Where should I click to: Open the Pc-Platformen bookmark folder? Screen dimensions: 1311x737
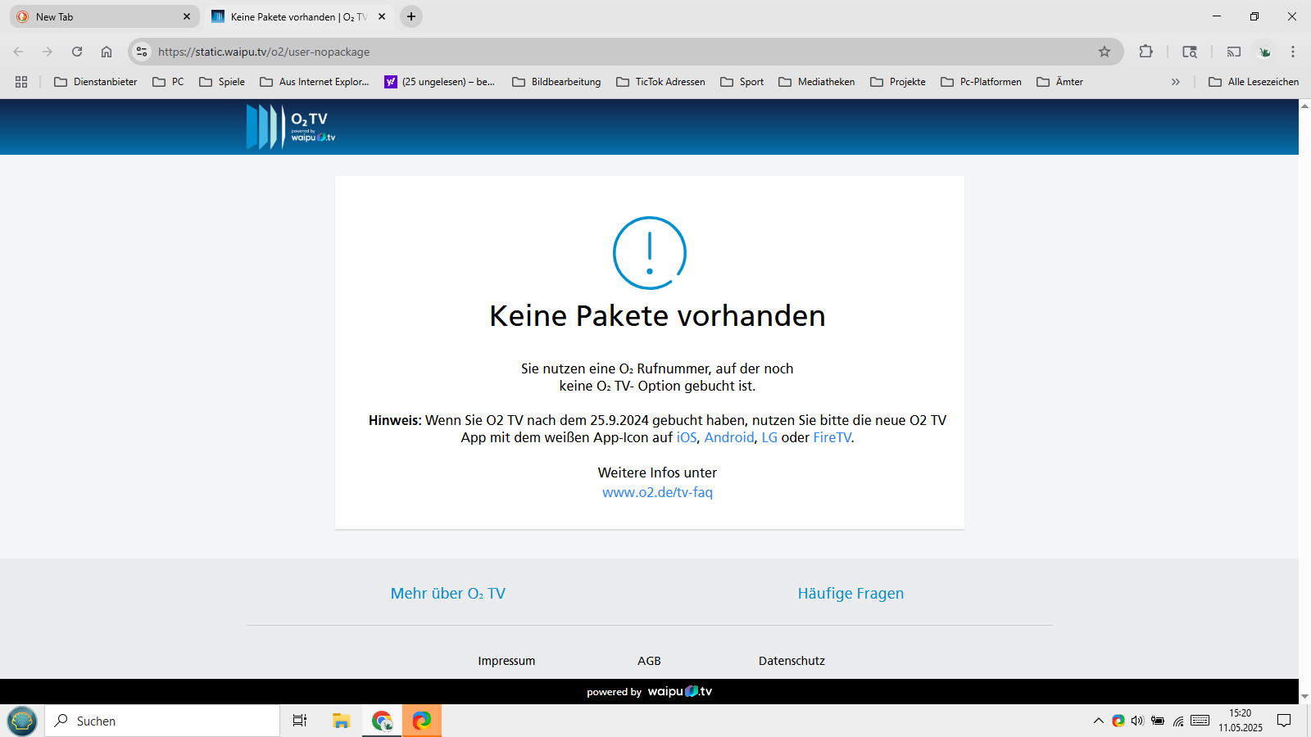tap(982, 82)
